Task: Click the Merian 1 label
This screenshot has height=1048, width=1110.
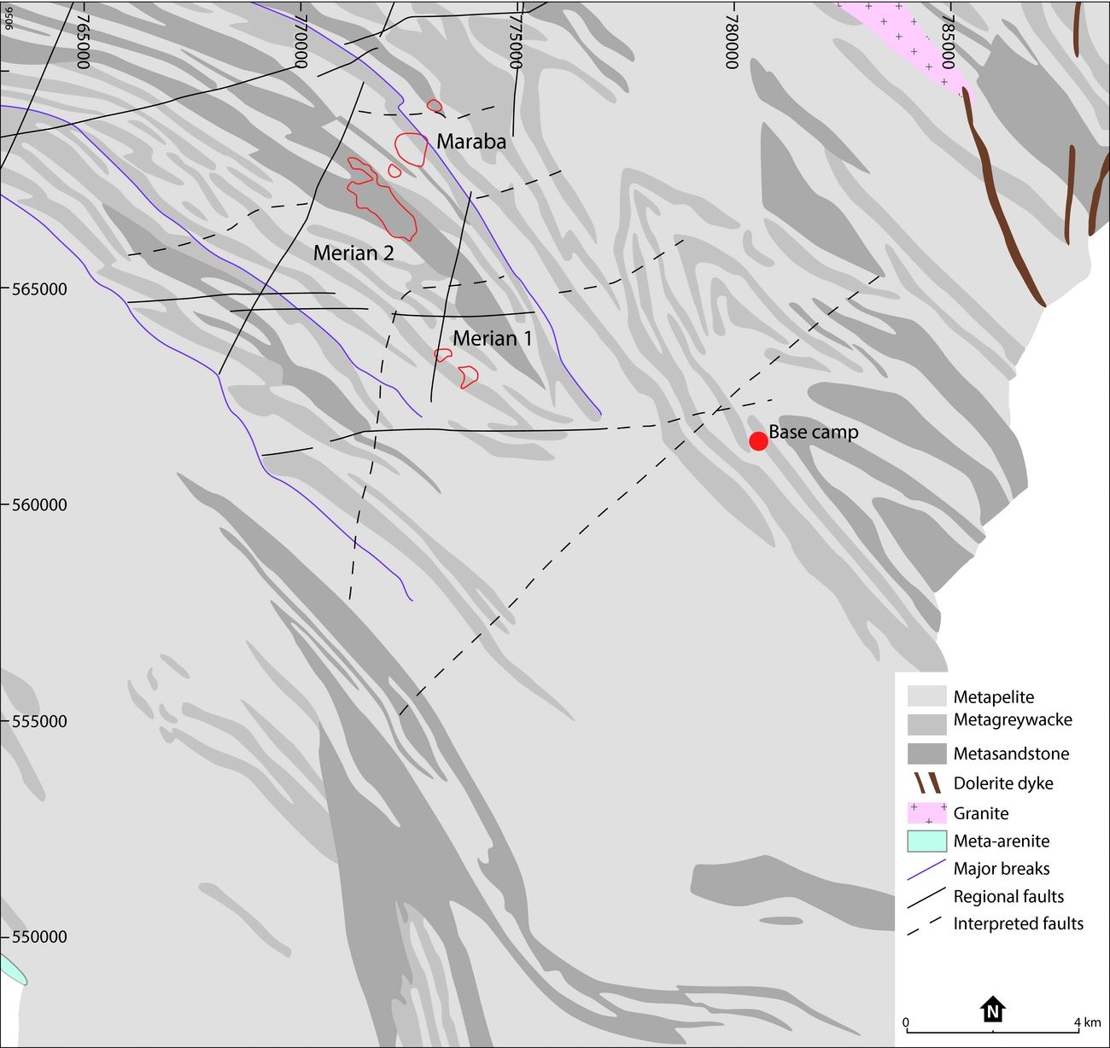Action: 494,338
